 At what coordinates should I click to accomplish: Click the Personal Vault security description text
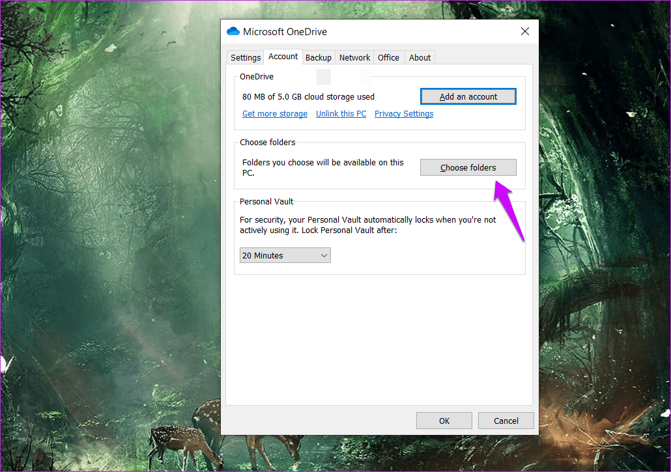pos(367,225)
